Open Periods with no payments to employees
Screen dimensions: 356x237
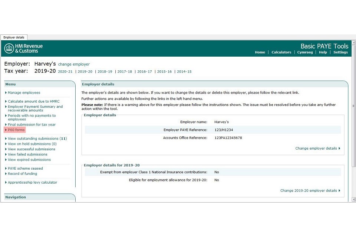32,117
